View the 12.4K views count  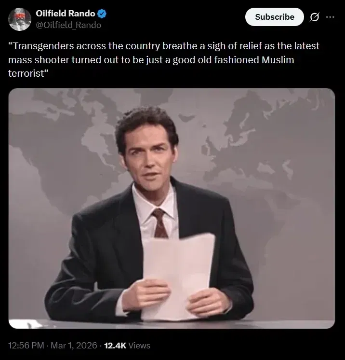point(115,346)
